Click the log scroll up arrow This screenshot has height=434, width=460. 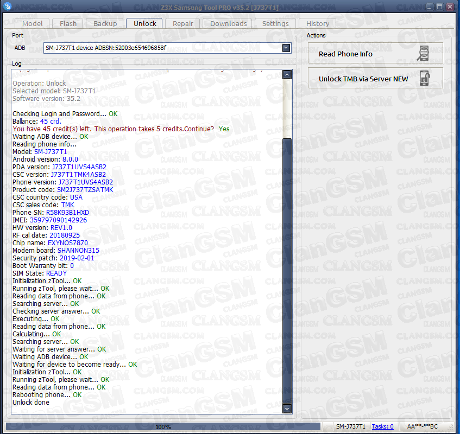coord(287,74)
